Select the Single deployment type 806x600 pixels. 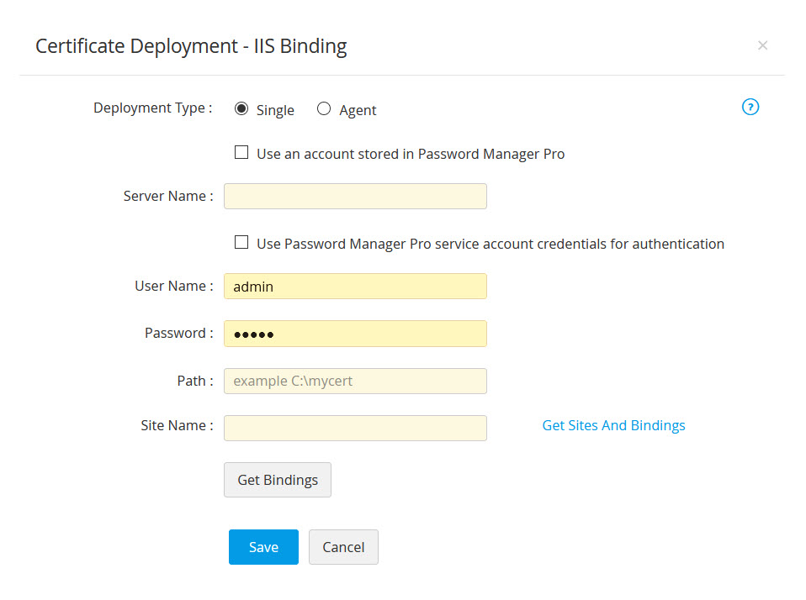tap(241, 108)
